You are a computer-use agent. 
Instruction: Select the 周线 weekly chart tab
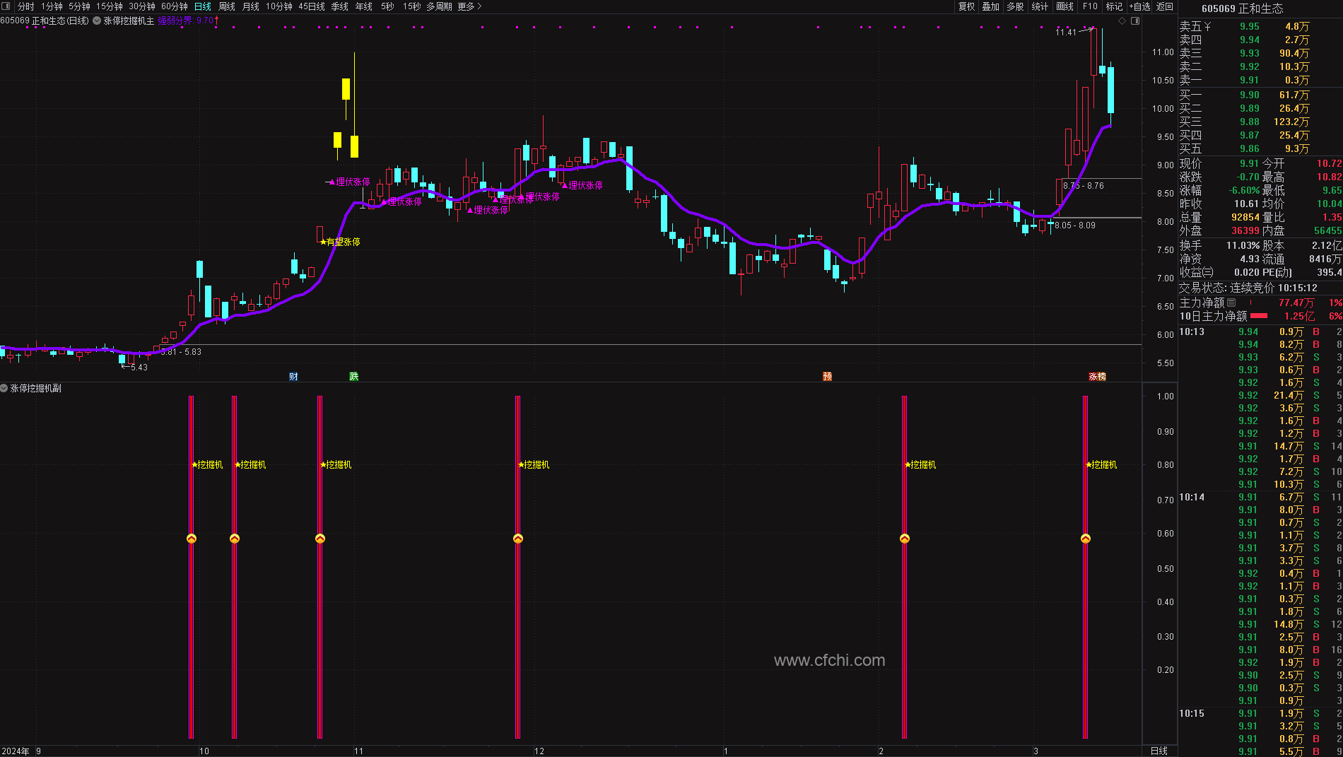[227, 6]
